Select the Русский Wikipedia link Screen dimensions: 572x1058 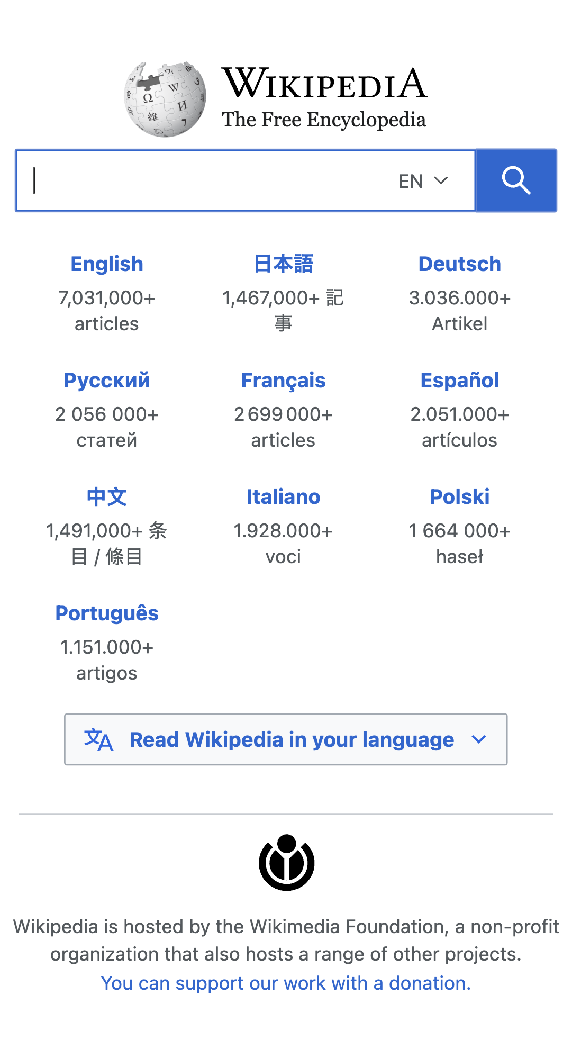click(x=107, y=381)
